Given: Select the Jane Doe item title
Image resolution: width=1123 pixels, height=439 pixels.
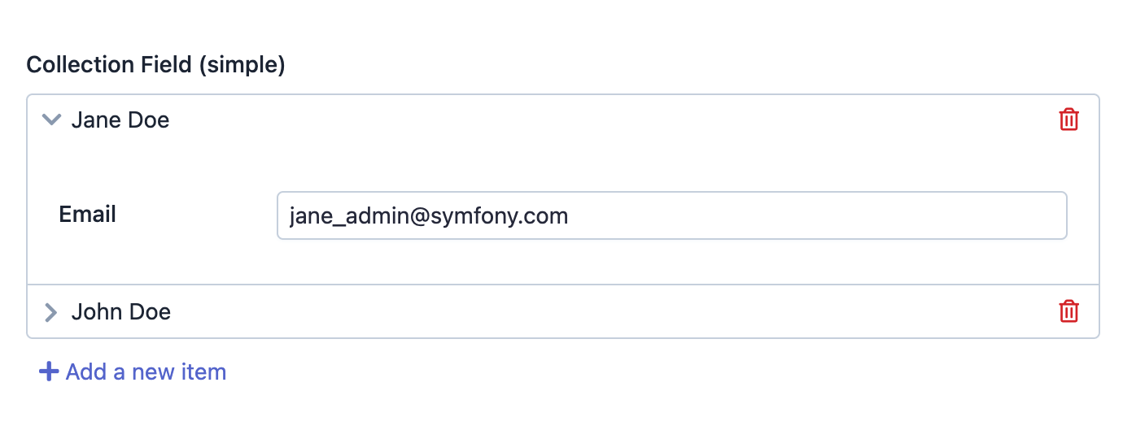Looking at the screenshot, I should coord(120,120).
